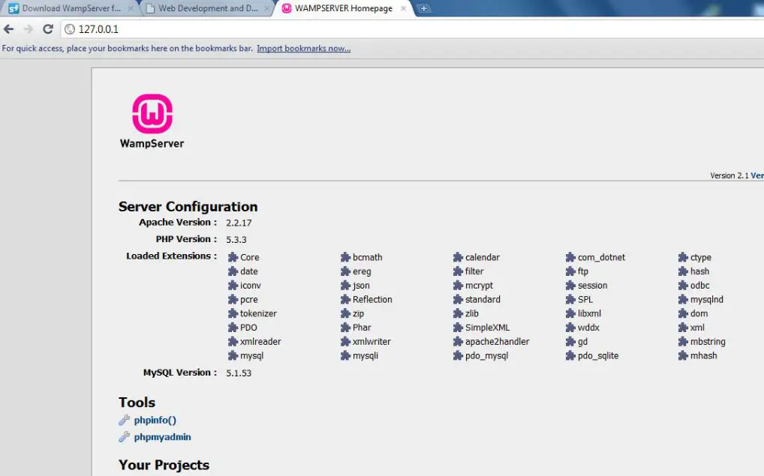Click the standard extension name
The image size is (764, 476).
483,299
